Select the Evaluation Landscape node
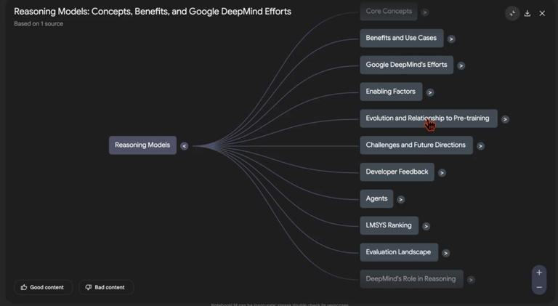558x306 pixels. pyautogui.click(x=398, y=252)
